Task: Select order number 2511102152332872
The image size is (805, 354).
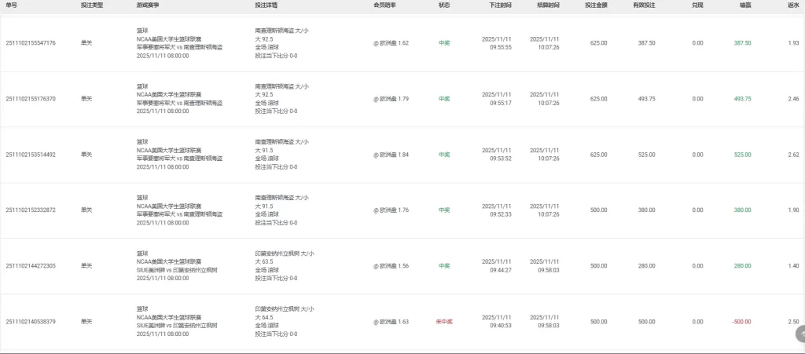Action: [31, 210]
